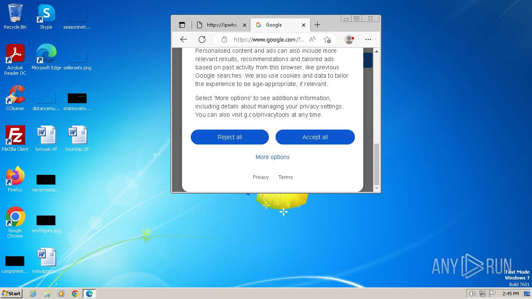Close the Google tab

point(303,25)
